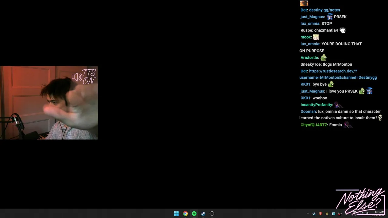Open OBS Studio from the taskbar
This screenshot has height=218, width=388.
point(212,214)
